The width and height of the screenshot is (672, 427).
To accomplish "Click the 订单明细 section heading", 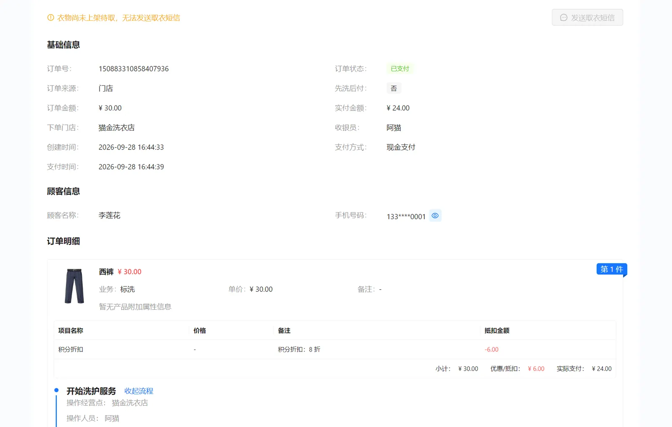I will 63,241.
